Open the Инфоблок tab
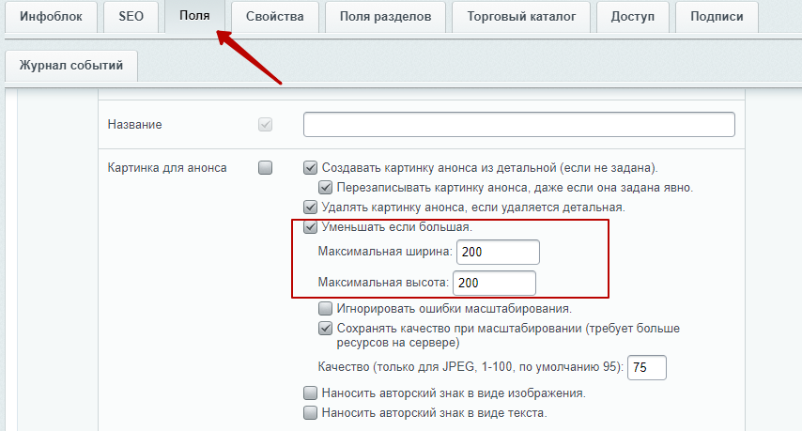The height and width of the screenshot is (431, 802). click(x=51, y=16)
